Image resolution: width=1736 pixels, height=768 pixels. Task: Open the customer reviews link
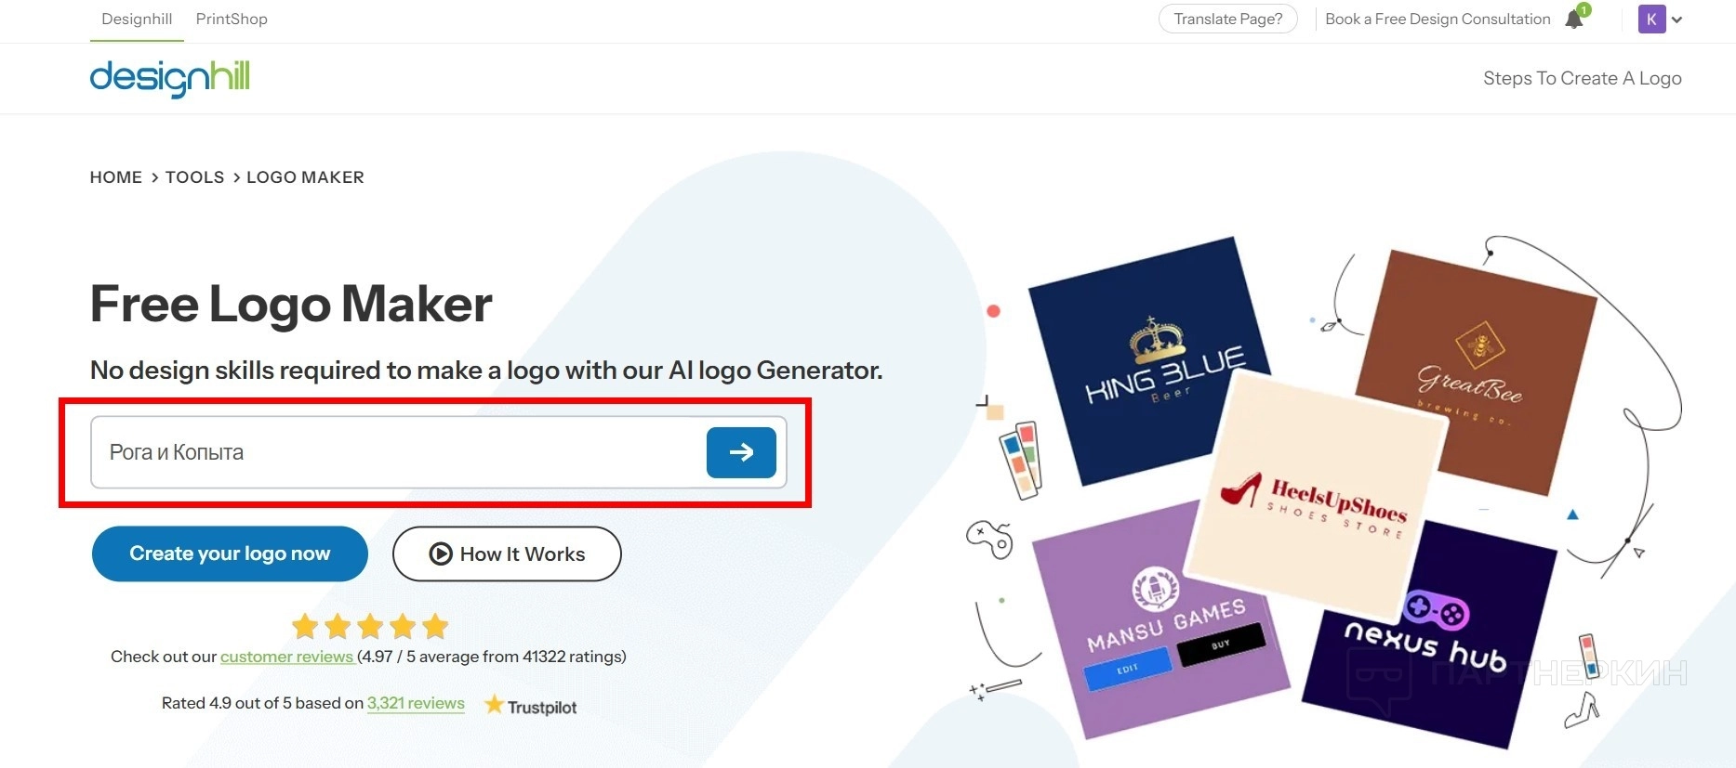point(286,657)
